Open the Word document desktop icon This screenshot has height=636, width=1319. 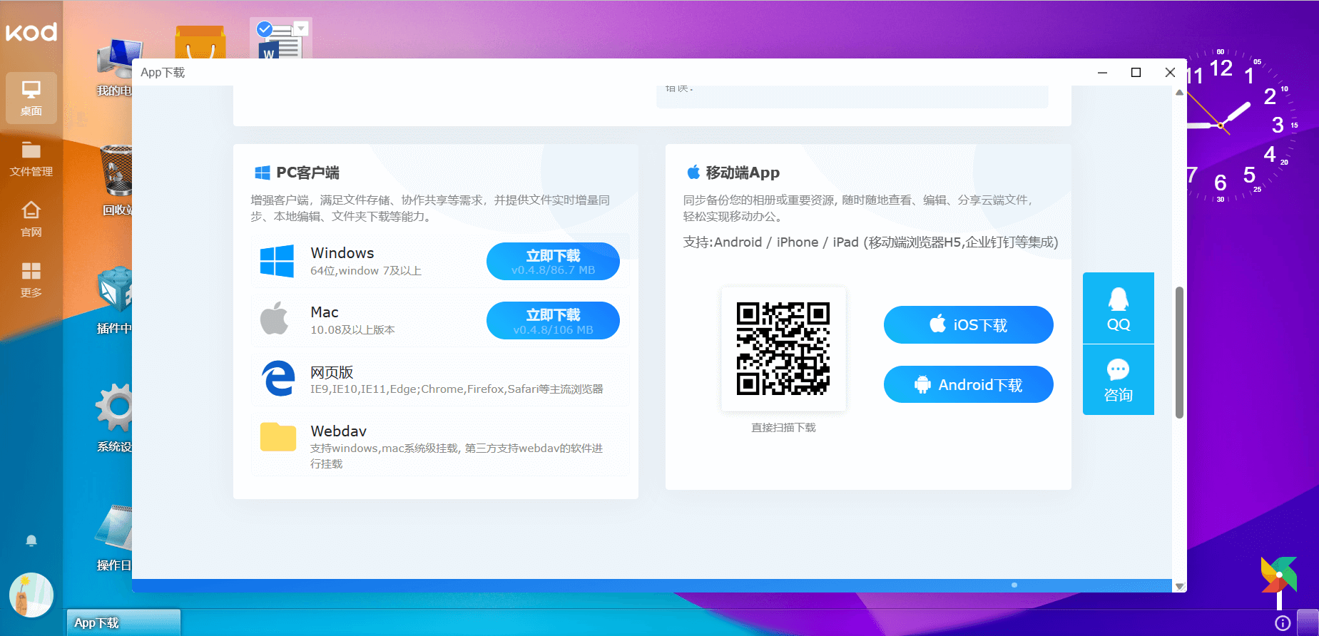[280, 39]
